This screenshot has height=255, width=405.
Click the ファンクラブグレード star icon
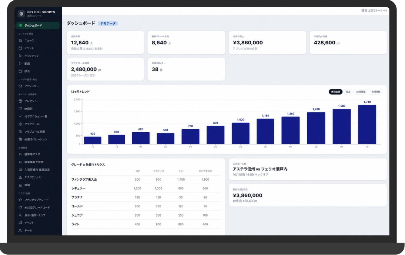click(x=20, y=200)
